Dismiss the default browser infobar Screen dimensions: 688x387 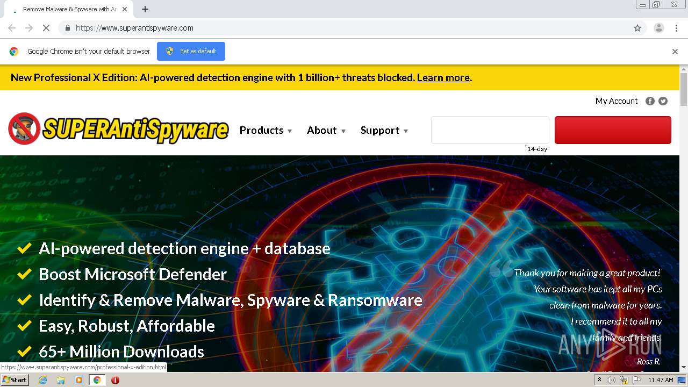click(x=675, y=52)
